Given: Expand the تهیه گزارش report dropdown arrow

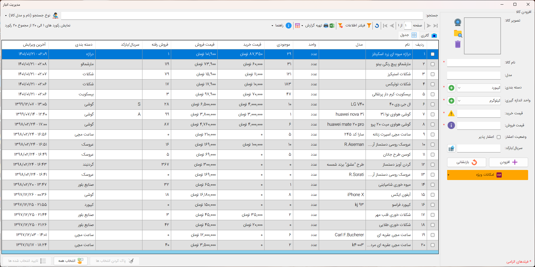Looking at the screenshot, I should [x=302, y=26].
